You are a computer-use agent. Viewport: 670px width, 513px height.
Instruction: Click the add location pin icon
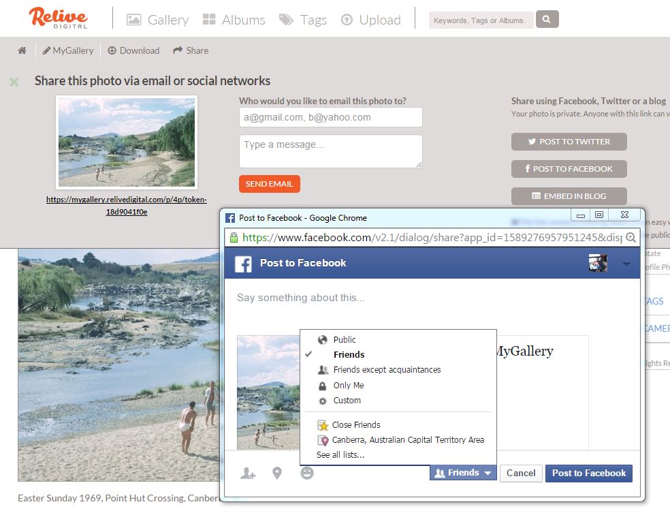(x=277, y=473)
